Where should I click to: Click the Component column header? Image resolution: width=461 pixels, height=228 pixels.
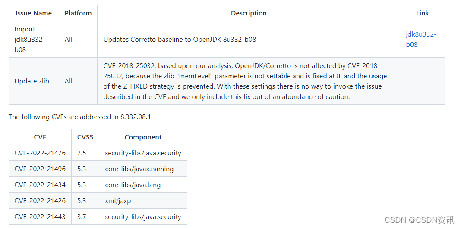coord(143,137)
